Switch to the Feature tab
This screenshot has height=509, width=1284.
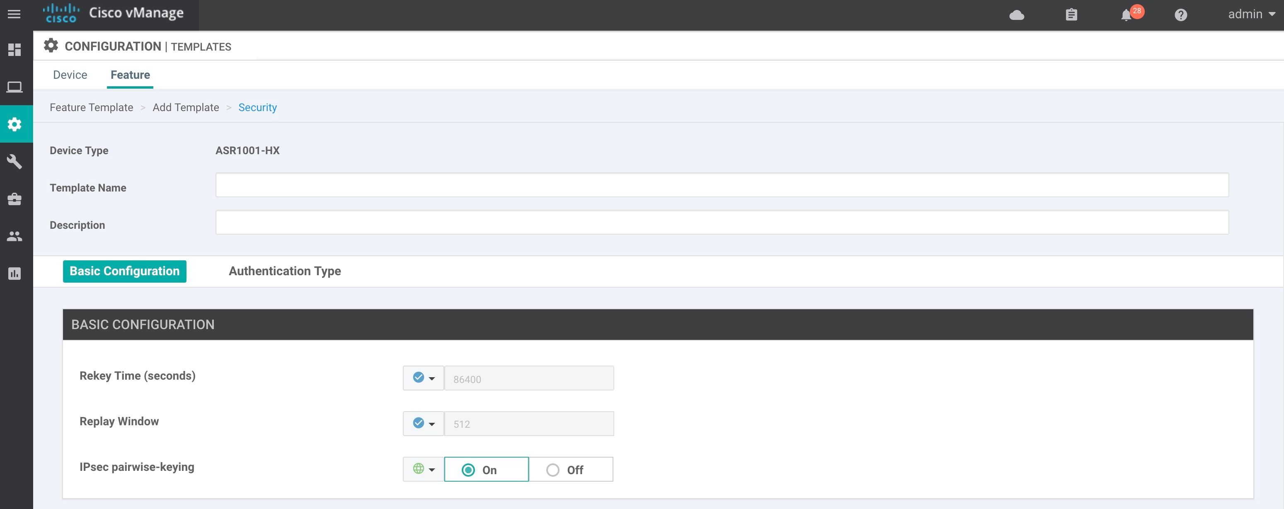130,75
